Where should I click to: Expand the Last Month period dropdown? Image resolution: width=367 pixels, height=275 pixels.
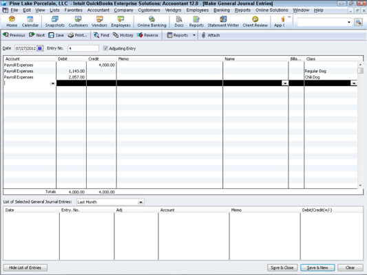point(140,202)
